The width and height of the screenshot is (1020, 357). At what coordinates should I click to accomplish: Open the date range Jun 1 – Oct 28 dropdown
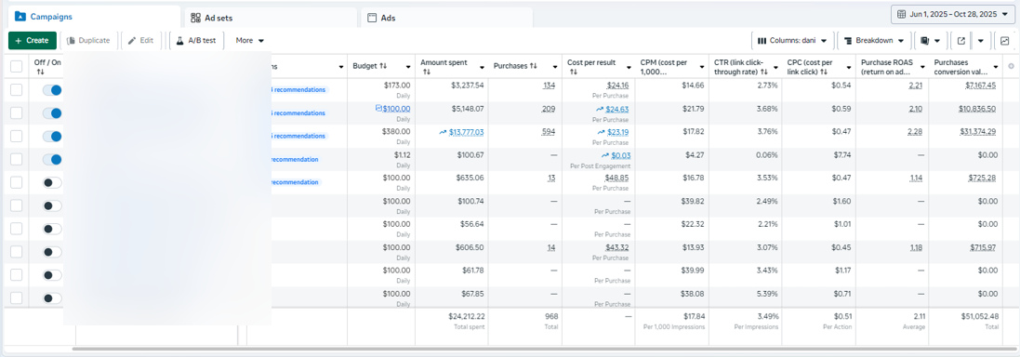pos(952,14)
